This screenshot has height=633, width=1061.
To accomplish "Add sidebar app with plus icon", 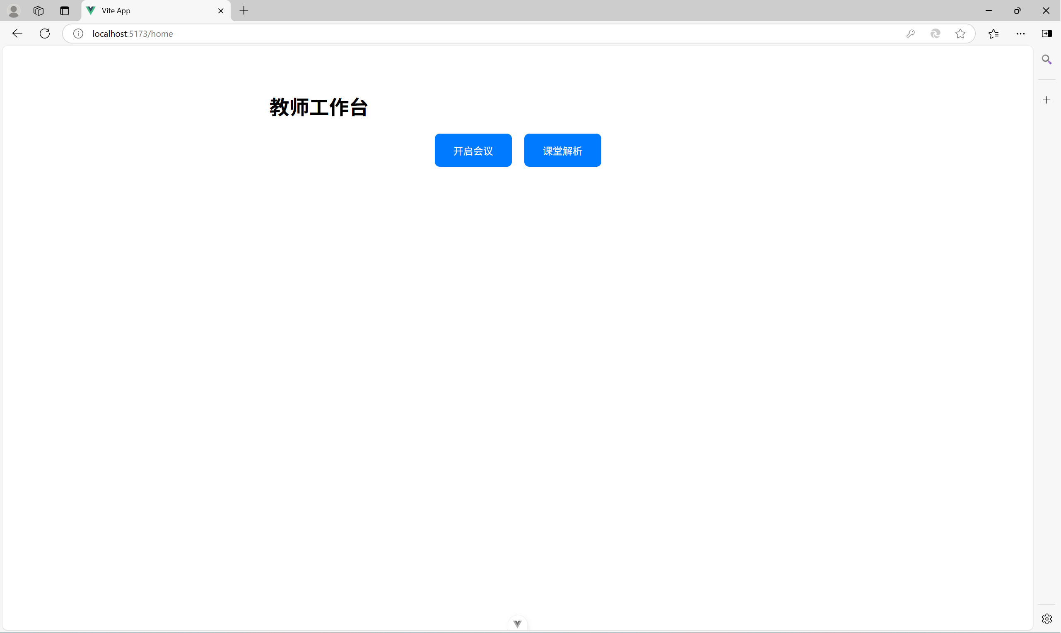I will [1046, 100].
